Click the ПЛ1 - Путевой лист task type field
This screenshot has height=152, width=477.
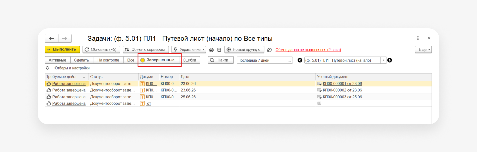[342, 60]
